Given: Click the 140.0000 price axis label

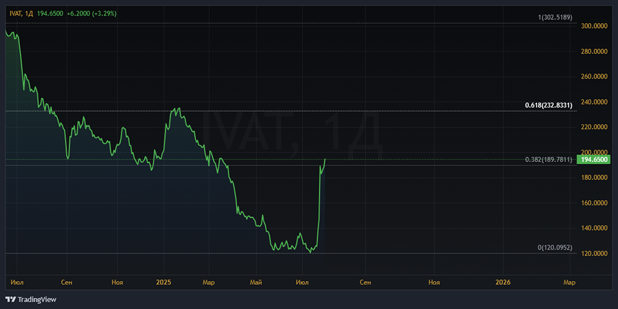Looking at the screenshot, I should (593, 228).
